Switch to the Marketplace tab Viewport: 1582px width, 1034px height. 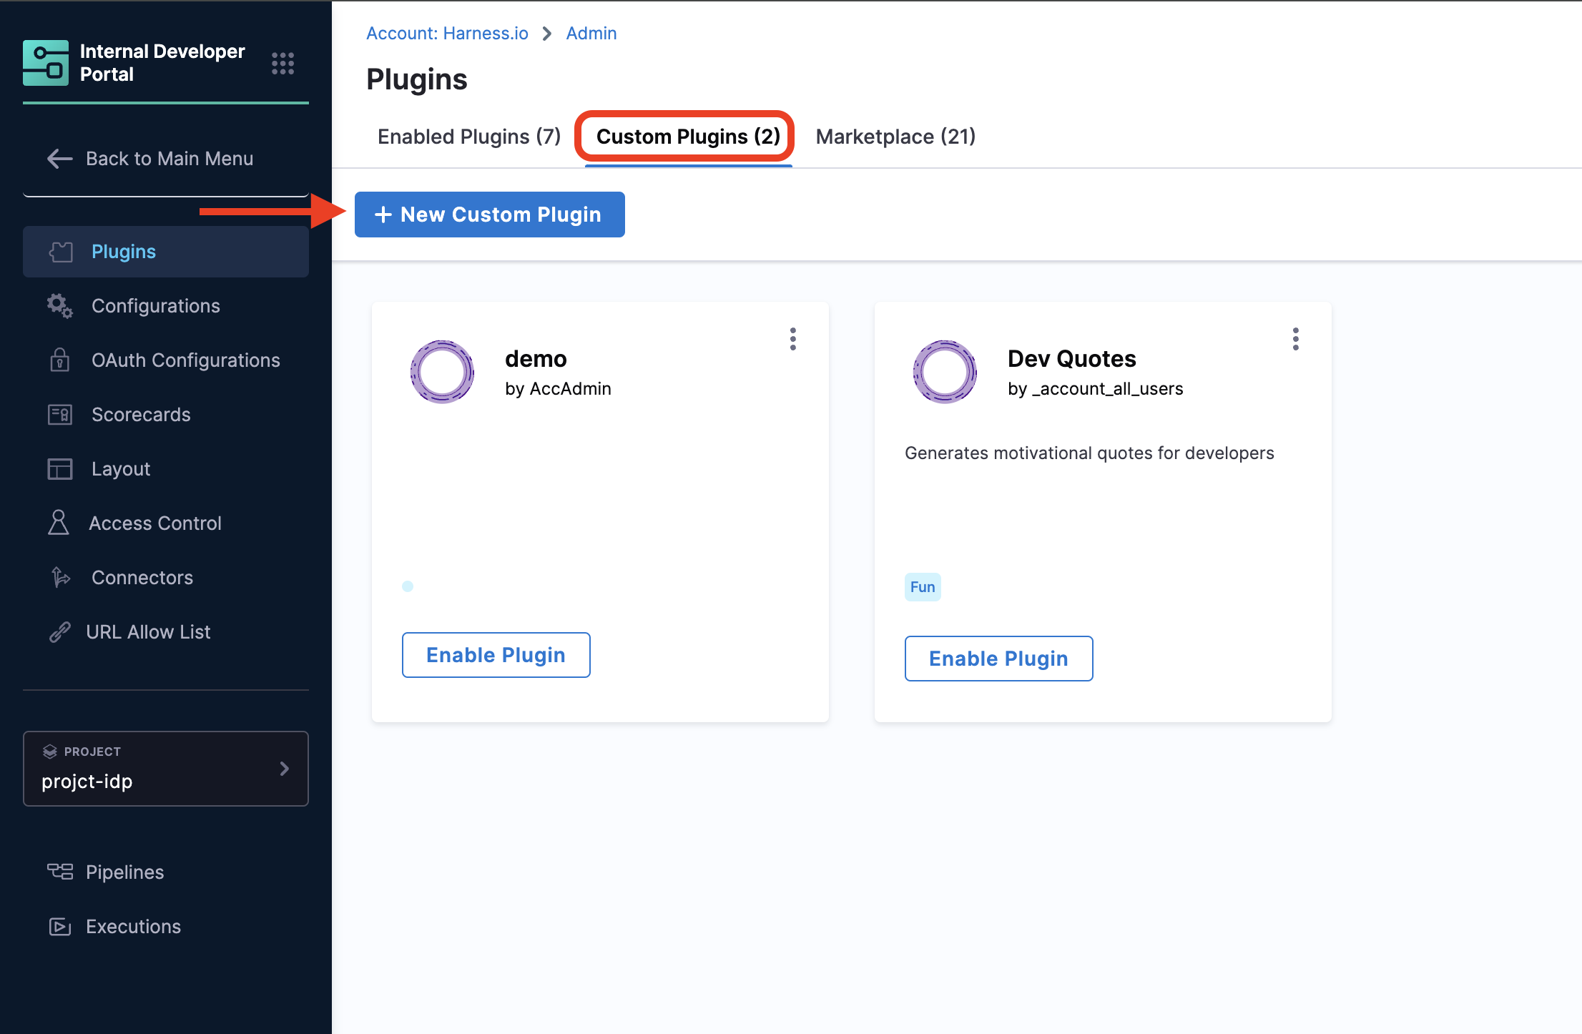pyautogui.click(x=895, y=137)
